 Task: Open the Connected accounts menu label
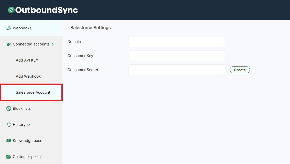(x=31, y=44)
